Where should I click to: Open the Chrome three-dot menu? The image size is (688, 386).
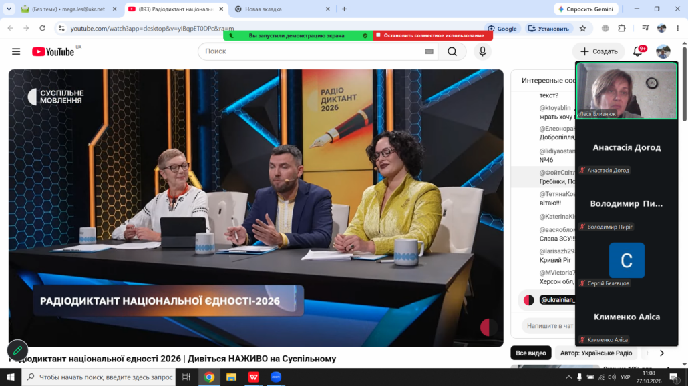(x=678, y=29)
